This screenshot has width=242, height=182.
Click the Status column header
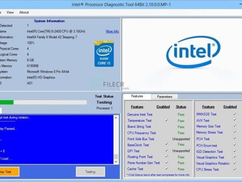pos(181,107)
